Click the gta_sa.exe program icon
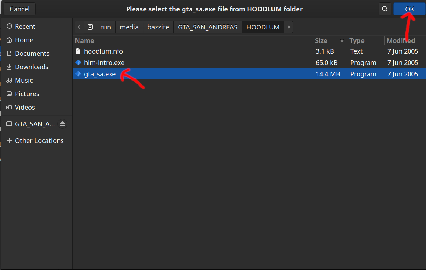 (78, 74)
